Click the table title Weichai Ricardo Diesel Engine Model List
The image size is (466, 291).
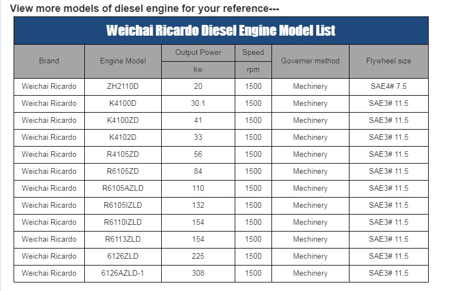[221, 31]
